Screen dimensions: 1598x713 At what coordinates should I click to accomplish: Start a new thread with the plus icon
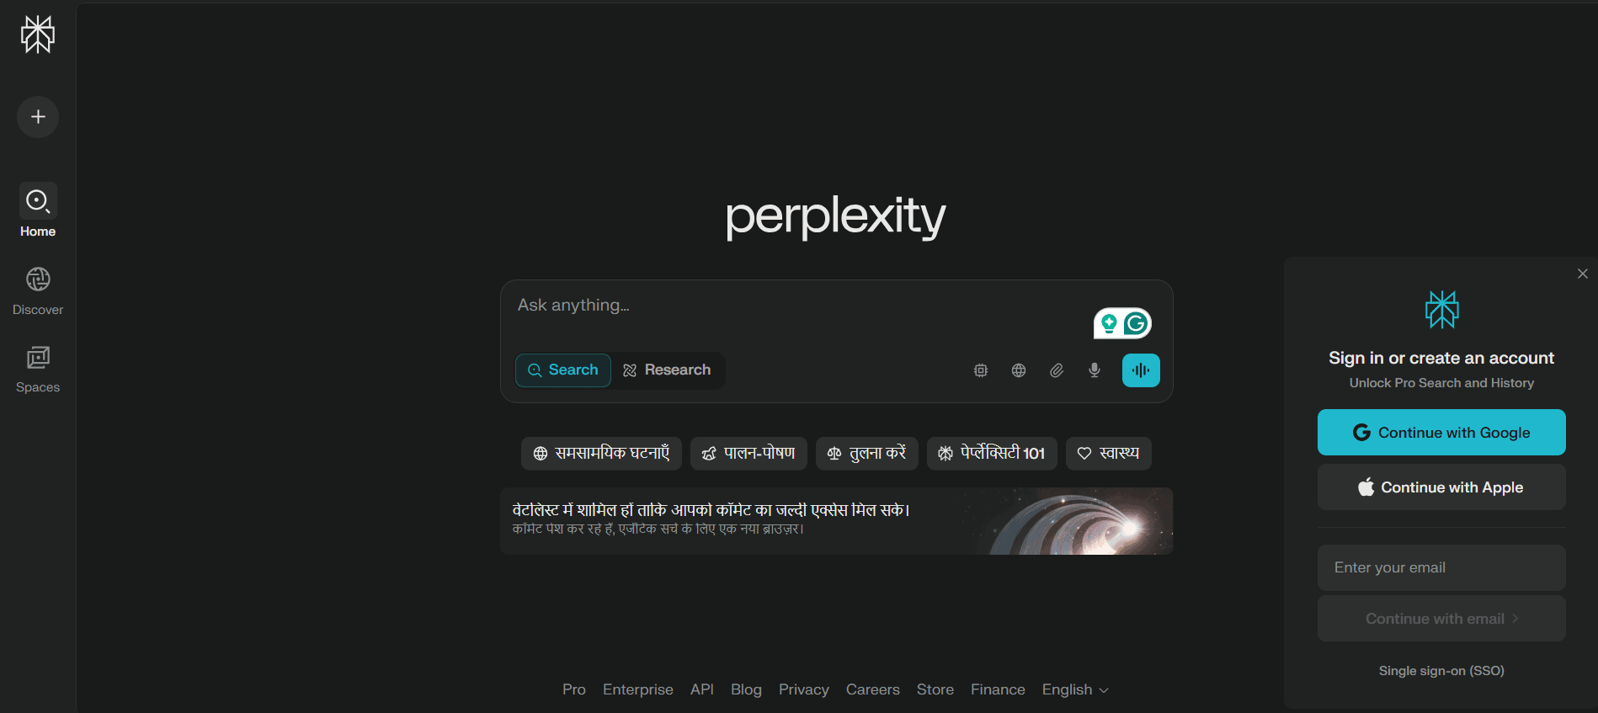(x=38, y=116)
